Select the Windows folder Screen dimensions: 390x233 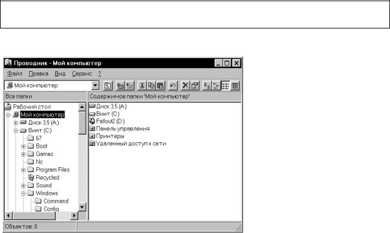click(47, 193)
